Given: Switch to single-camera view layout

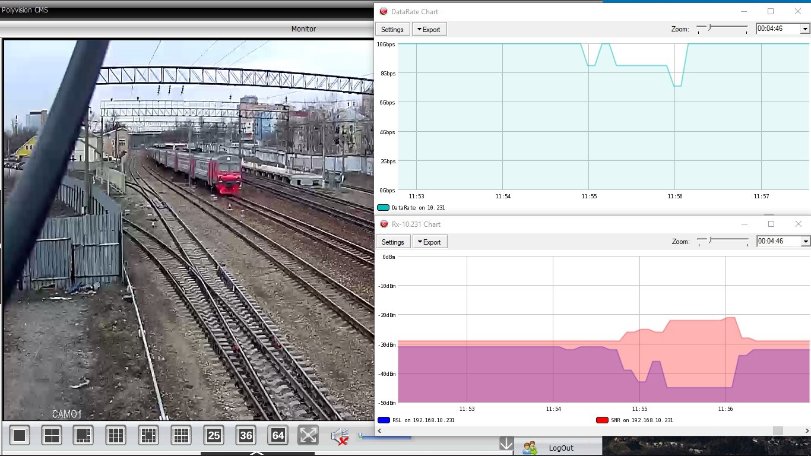Looking at the screenshot, I should click(x=19, y=436).
